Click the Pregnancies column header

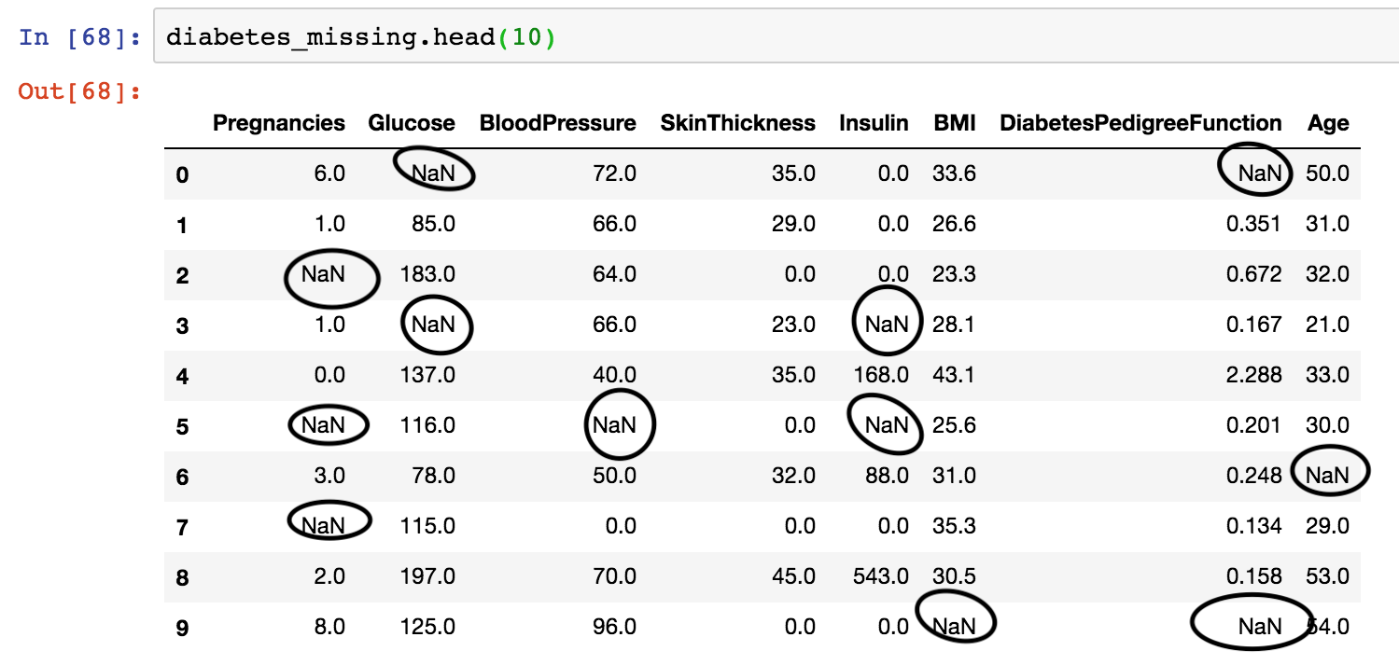coord(279,123)
